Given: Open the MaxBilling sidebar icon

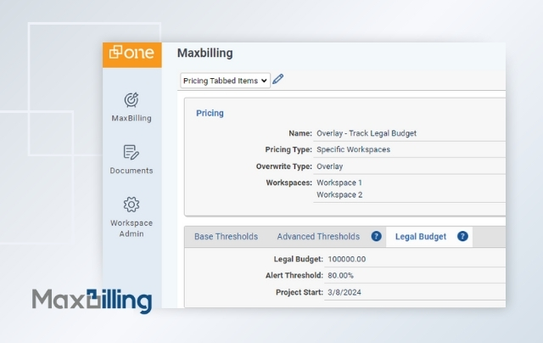Looking at the screenshot, I should pyautogui.click(x=132, y=100).
